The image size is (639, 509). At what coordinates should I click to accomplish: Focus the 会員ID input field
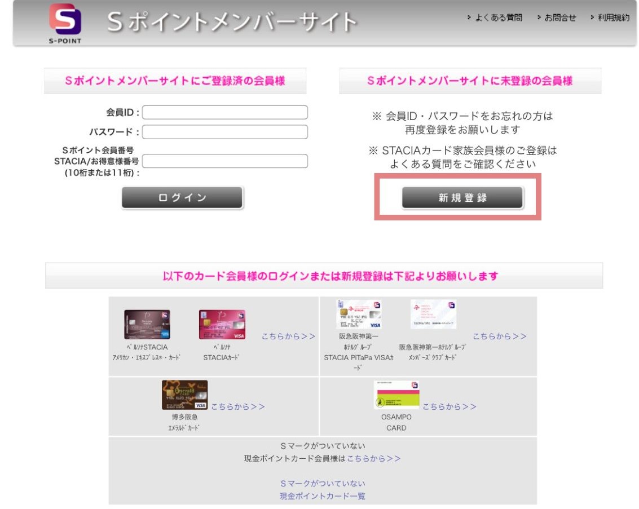(x=225, y=112)
